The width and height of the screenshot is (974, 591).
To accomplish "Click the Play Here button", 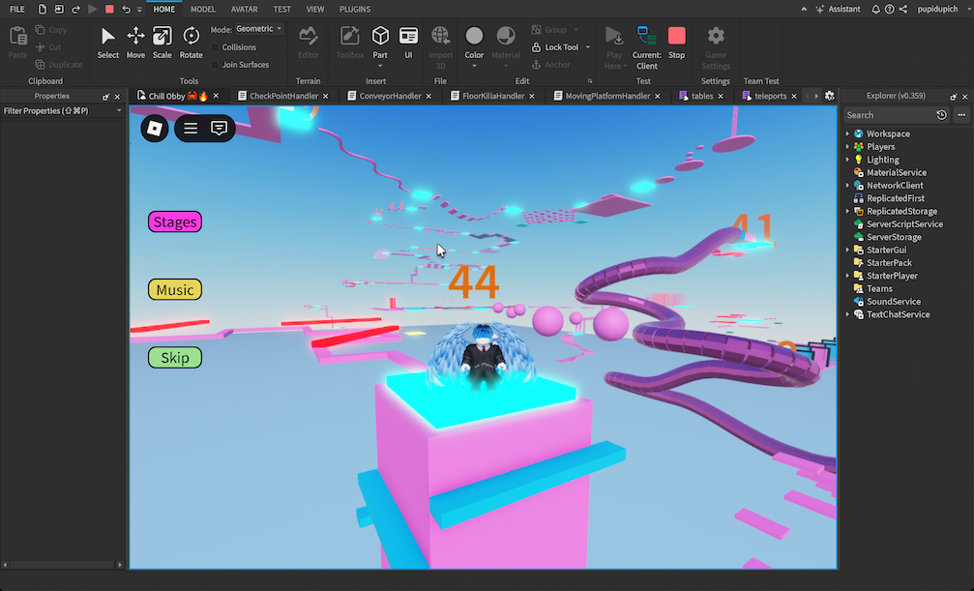I will [x=614, y=47].
